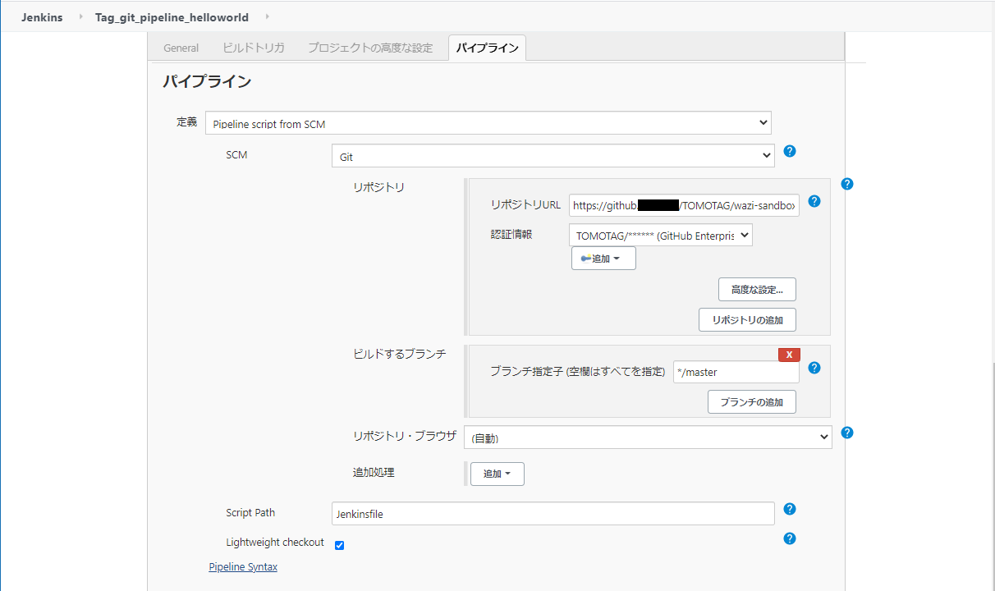Open the リポジトリ・ブラウザ (自動) dropdown

[648, 438]
